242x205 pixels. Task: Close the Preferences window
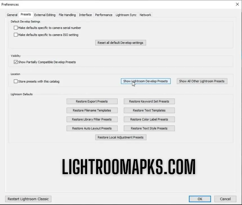[x=237, y=4]
